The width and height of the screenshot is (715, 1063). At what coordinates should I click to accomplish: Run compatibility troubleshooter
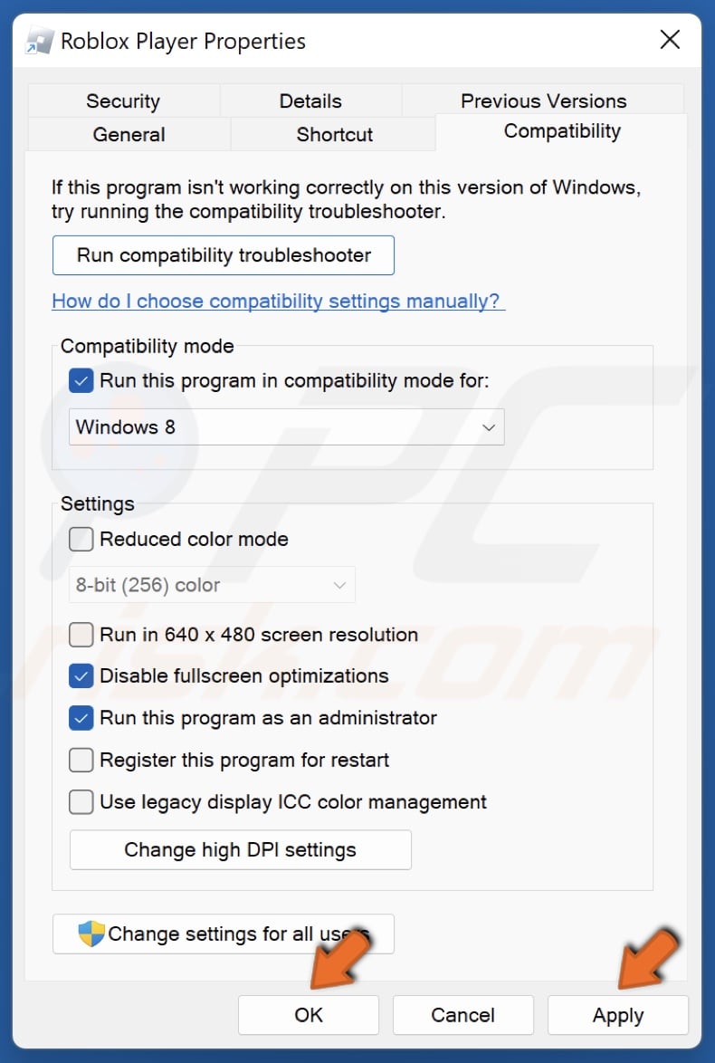click(223, 255)
